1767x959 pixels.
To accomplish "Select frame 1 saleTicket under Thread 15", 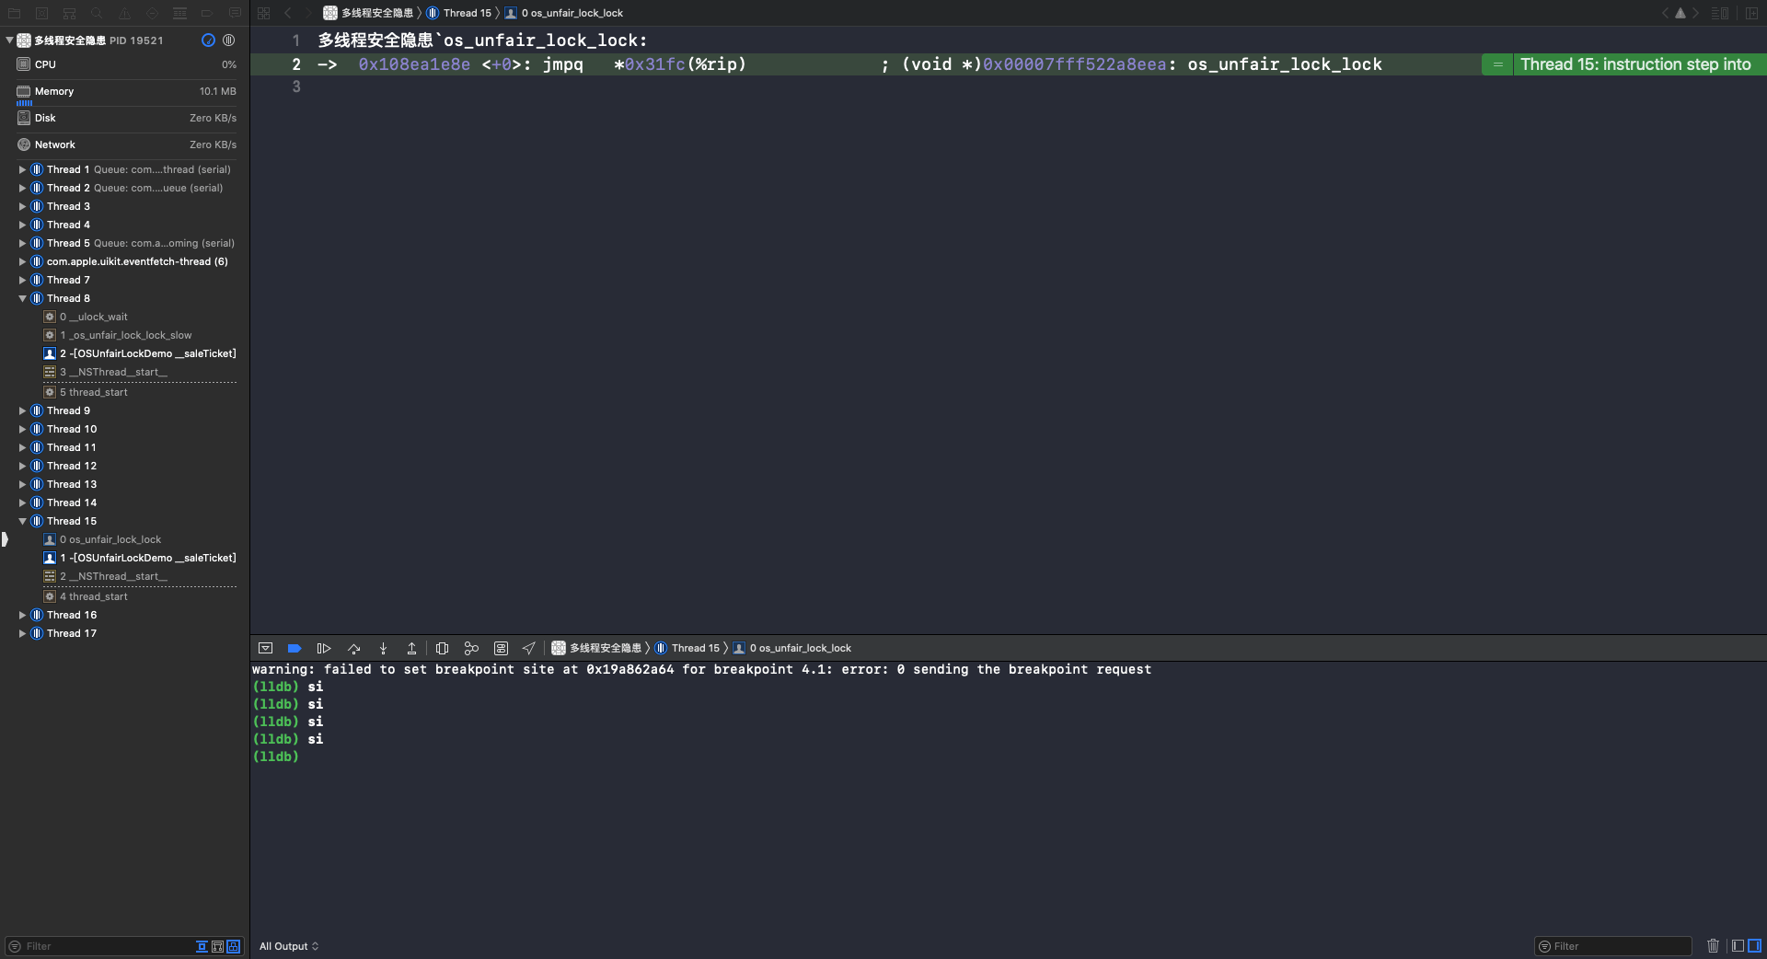I will pos(140,558).
